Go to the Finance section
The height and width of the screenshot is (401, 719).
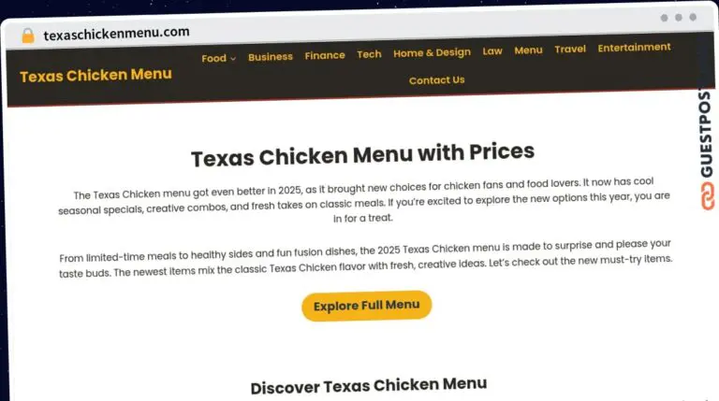click(x=325, y=55)
